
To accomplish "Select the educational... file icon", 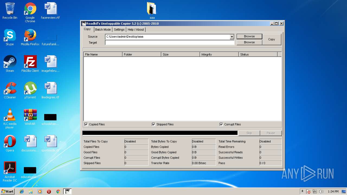I will pos(30,172).
